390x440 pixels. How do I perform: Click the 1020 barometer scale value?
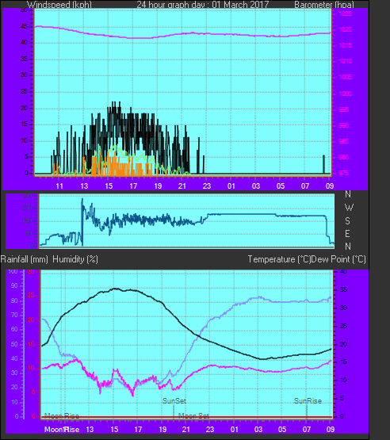point(345,29)
